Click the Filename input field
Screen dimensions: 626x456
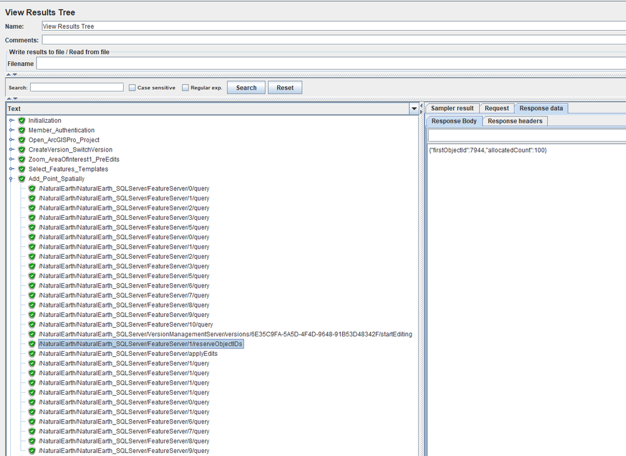click(331, 63)
